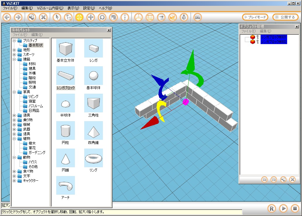Select the 階段 folder

click(x=32, y=78)
